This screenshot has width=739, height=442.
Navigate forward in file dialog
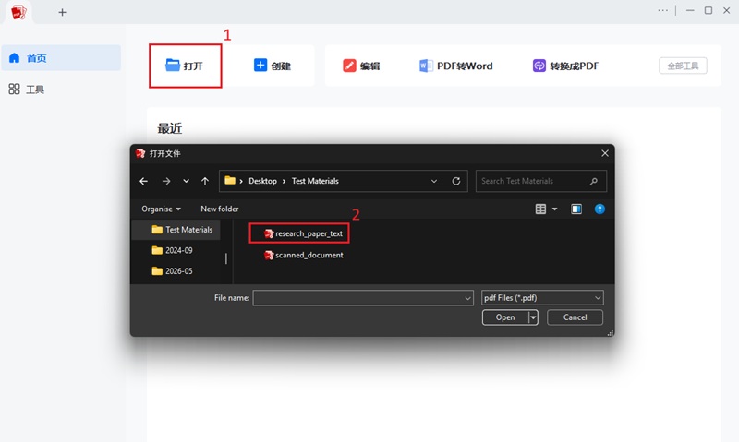166,181
